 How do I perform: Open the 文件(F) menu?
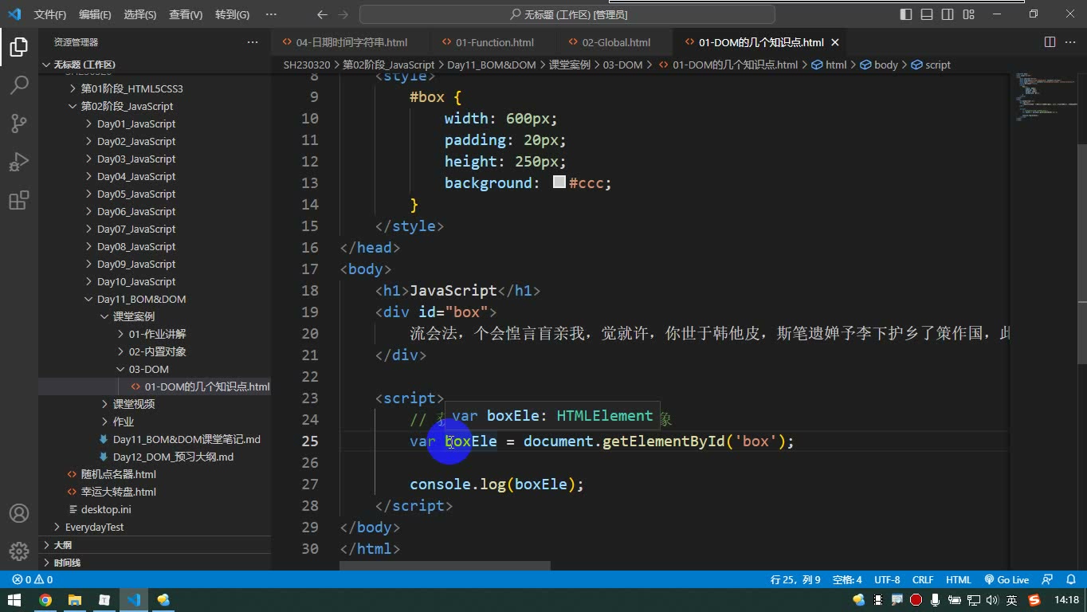point(50,14)
